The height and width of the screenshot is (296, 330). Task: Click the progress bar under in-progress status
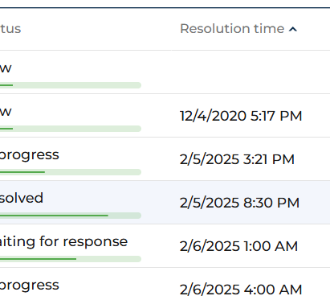[71, 172]
